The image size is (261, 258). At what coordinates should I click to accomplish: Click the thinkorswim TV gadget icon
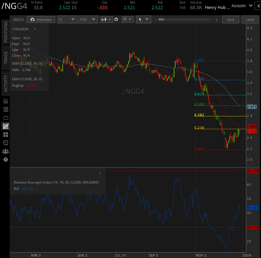[x=6, y=118]
